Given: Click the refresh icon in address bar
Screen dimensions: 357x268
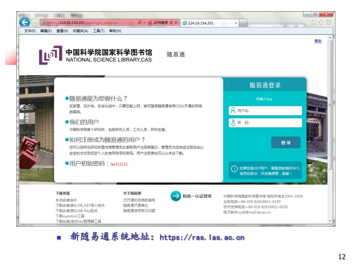Looking at the screenshot, I should click(171, 23).
